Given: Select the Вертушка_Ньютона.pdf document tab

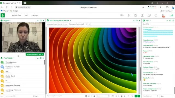Looking at the screenshot, I should [x=77, y=24].
